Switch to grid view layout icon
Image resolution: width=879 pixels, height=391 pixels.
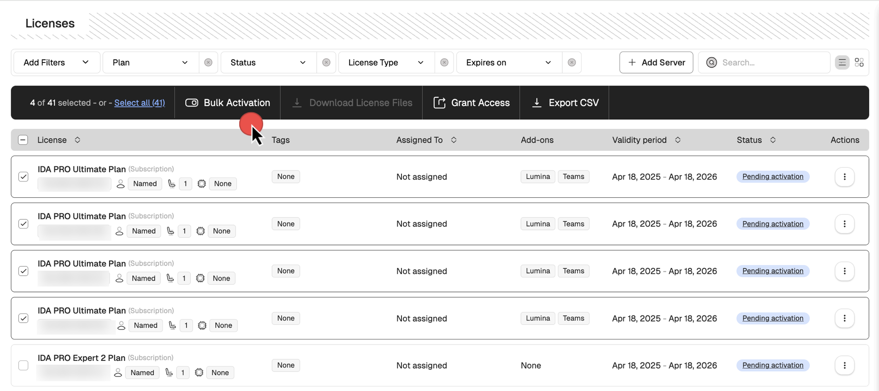(859, 63)
